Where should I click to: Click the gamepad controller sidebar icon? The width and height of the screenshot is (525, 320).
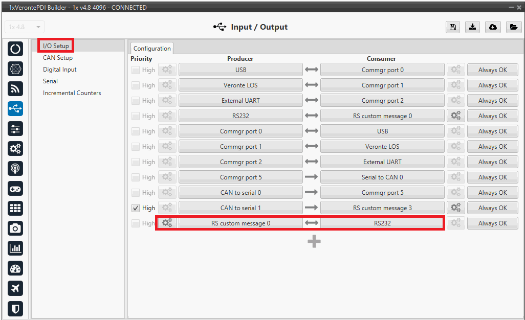pos(16,189)
